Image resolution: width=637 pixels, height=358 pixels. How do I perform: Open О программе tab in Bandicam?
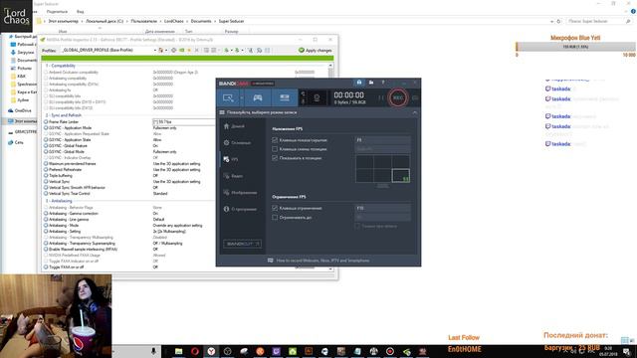point(240,209)
